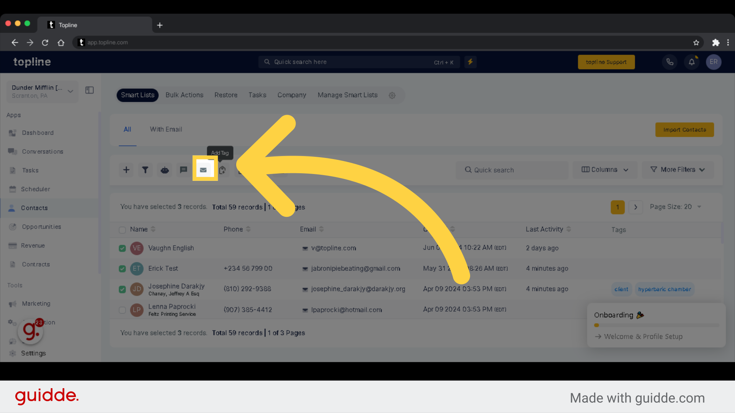
Task: Click the Manage Smart Lists button
Action: click(x=347, y=95)
